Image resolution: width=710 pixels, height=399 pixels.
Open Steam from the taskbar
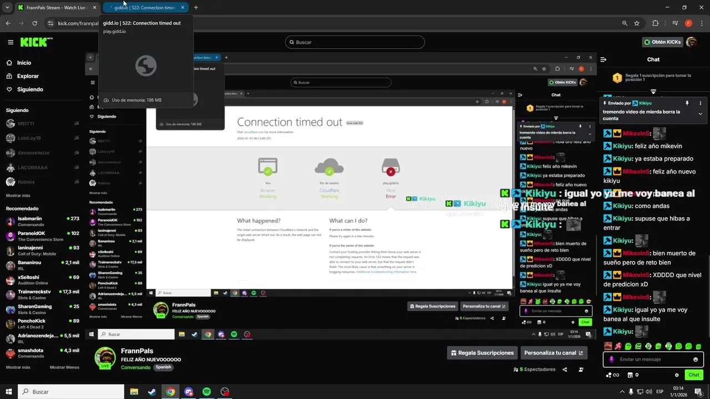(x=152, y=392)
